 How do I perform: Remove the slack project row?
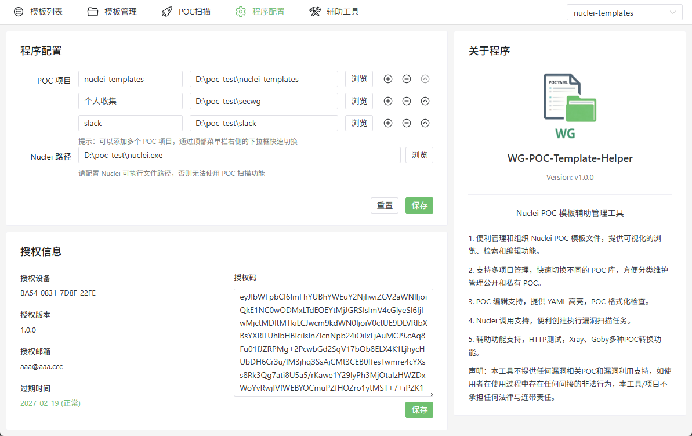pos(407,123)
